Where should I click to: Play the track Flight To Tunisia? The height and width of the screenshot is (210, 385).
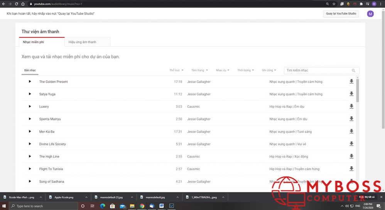pos(30,169)
